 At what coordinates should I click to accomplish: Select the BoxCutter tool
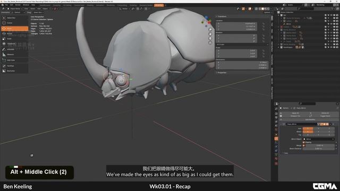pos(14,71)
